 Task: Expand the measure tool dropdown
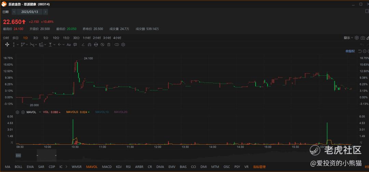coord(54,45)
